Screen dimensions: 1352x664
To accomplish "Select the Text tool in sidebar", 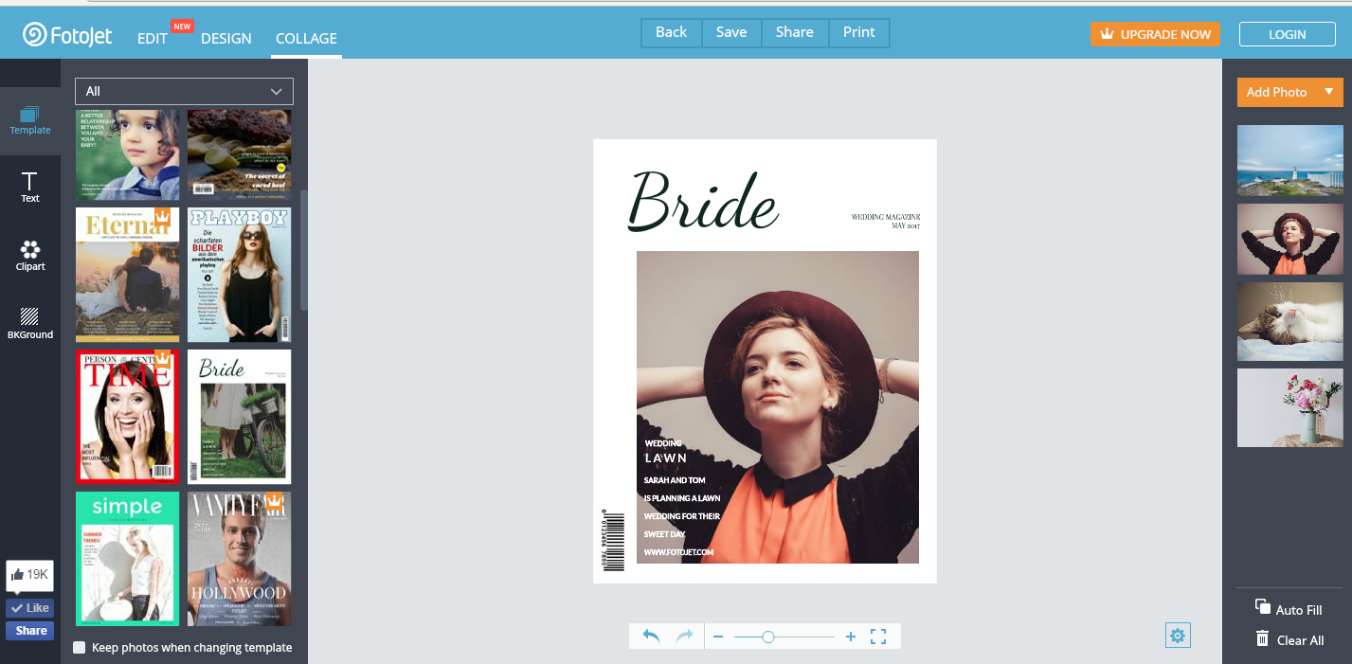I will point(30,188).
